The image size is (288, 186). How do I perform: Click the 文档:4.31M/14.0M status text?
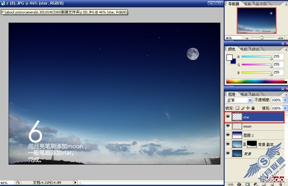(x=47, y=183)
